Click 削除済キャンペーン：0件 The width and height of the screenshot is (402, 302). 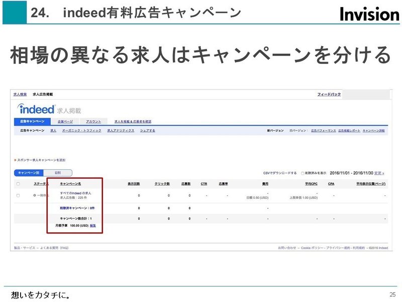[x=77, y=208]
